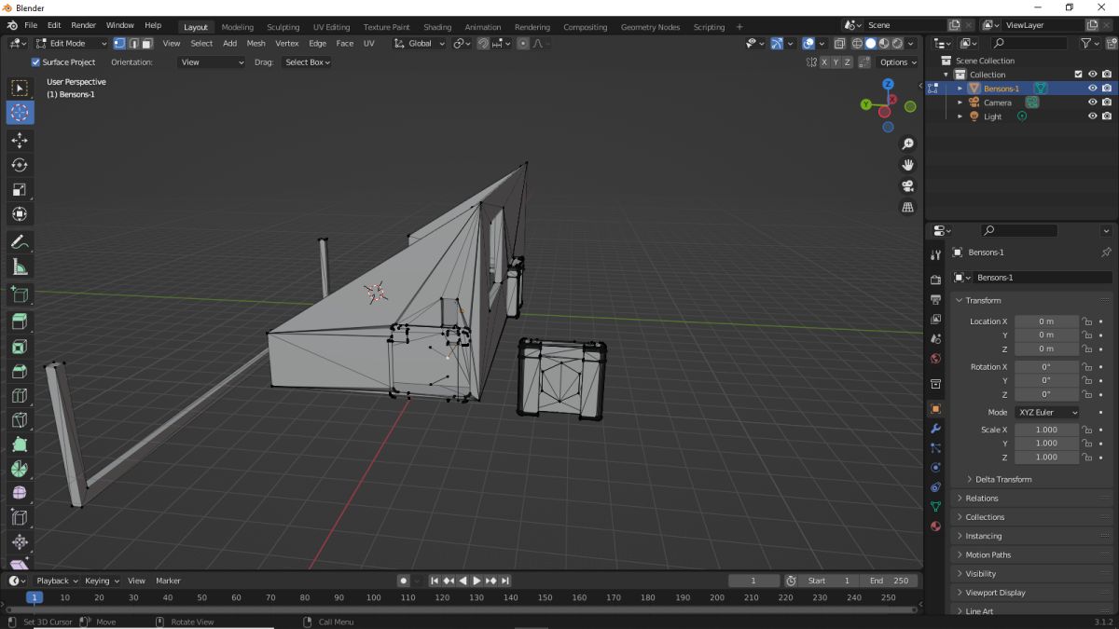Play the animation forward
The width and height of the screenshot is (1119, 629).
click(477, 581)
